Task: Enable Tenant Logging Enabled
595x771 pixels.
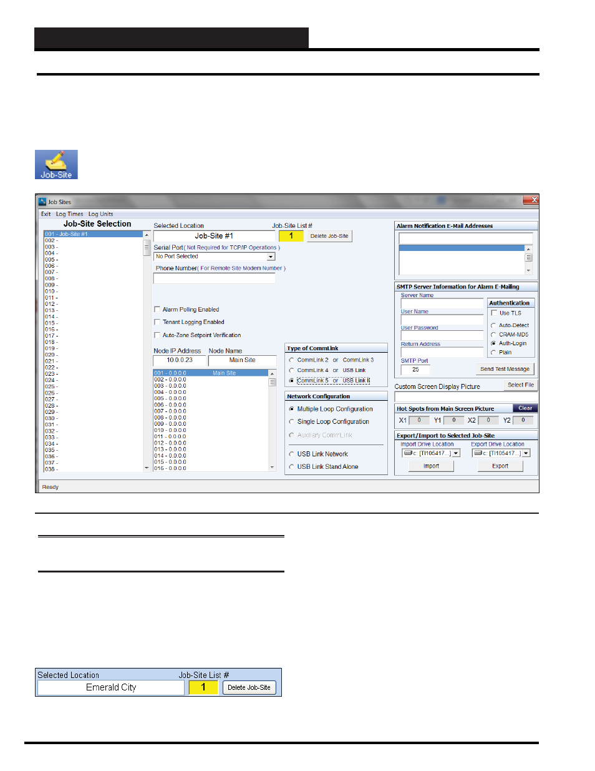Action: click(157, 322)
